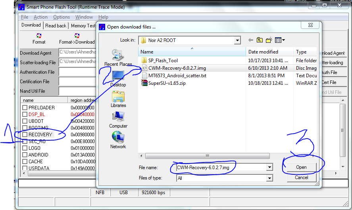Viewport: 352px width, 210px height.
Task: Go back to previous folder arrow
Action: point(251,40)
